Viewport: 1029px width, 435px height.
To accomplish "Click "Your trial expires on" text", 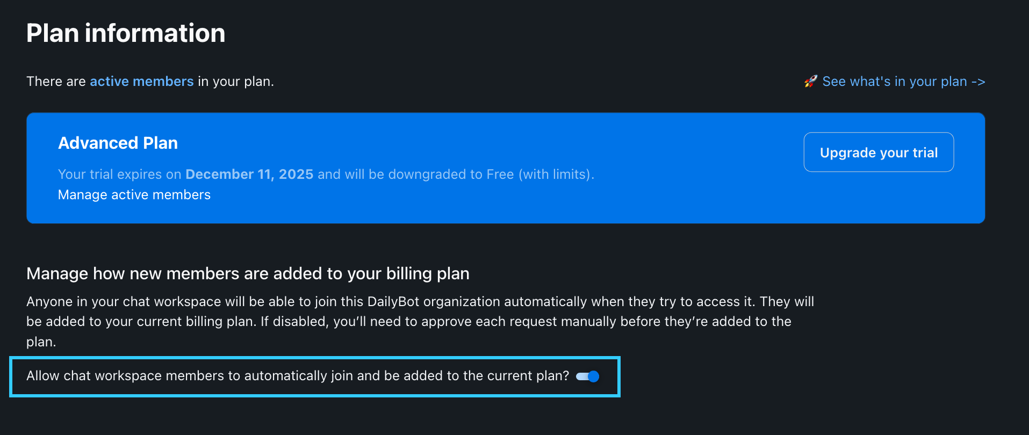I will pyautogui.click(x=119, y=175).
